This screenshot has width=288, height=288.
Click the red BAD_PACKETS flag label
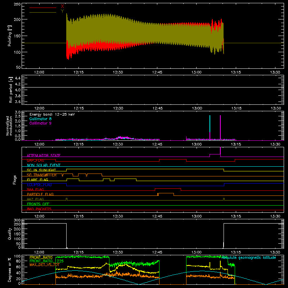[39, 209]
